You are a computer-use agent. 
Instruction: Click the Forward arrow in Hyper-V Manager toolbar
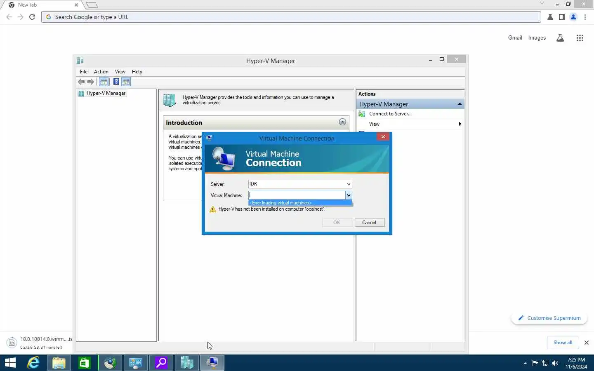click(x=91, y=82)
